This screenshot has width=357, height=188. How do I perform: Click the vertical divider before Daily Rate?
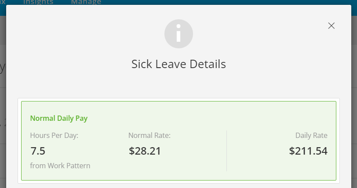[227, 151]
